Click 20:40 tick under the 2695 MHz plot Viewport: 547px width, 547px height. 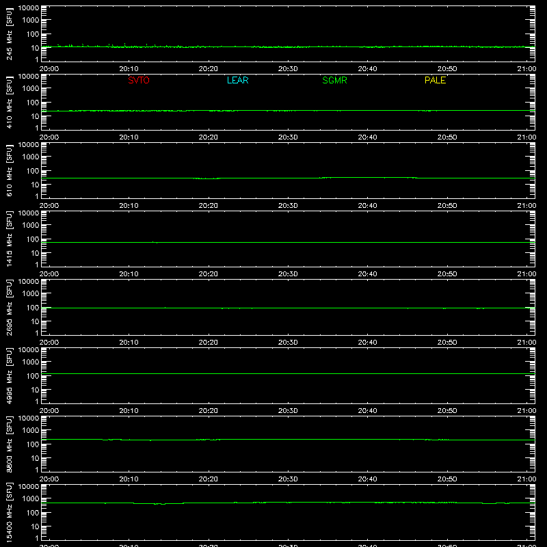tap(367, 343)
